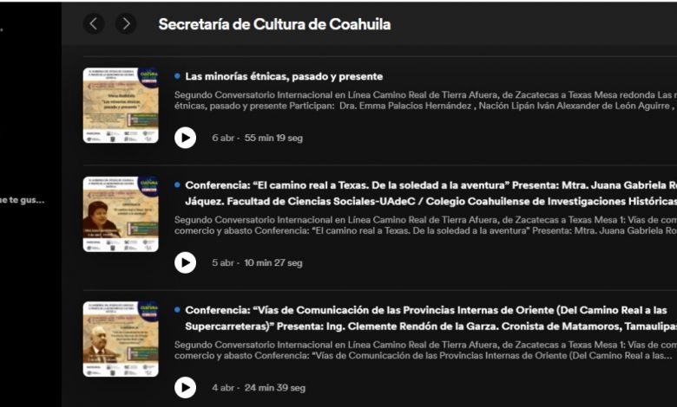The height and width of the screenshot is (407, 677).
Task: Click the description ending 'Del Camino Real a las...'
Action: (425, 350)
